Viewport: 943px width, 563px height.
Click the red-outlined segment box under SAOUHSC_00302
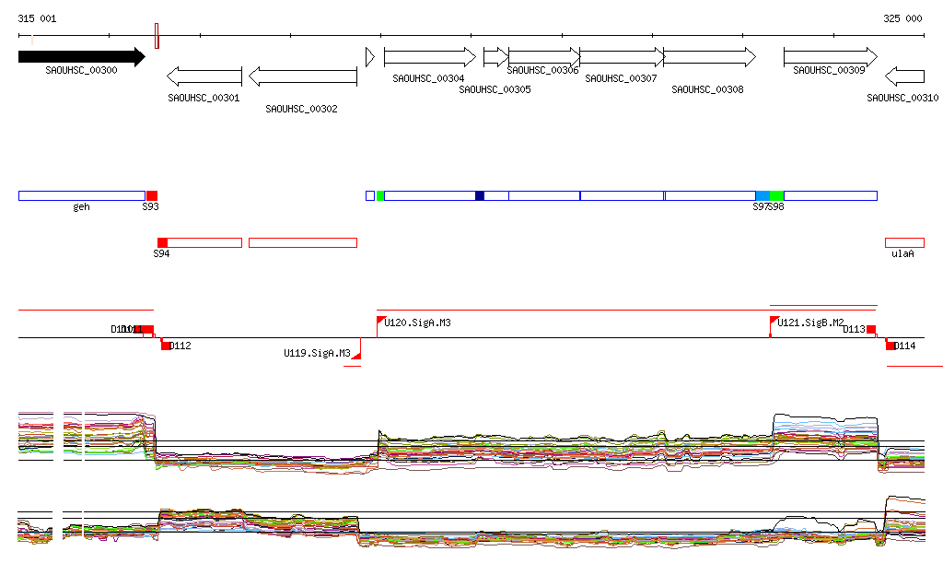(x=303, y=242)
